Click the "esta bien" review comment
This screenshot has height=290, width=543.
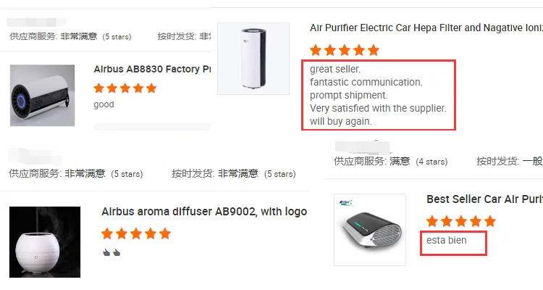[x=447, y=240]
